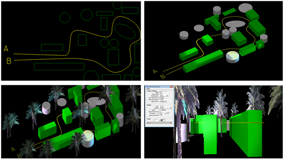This screenshot has height=160, width=284.
Task: Enable the Stereo checkbox
Action: tap(151, 110)
